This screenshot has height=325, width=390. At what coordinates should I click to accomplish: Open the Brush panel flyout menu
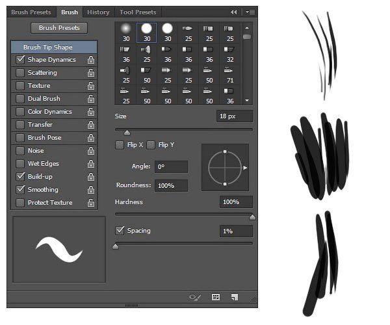point(250,12)
